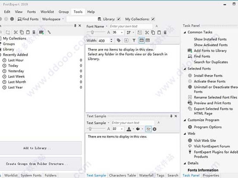Switch to the tile preview view mode
238x178 pixels.
pos(141,41)
